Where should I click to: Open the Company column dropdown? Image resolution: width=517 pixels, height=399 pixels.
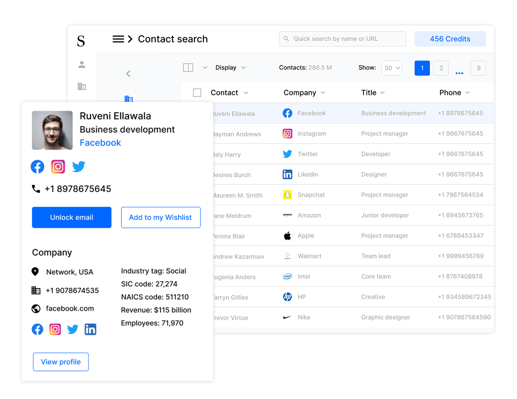(323, 93)
